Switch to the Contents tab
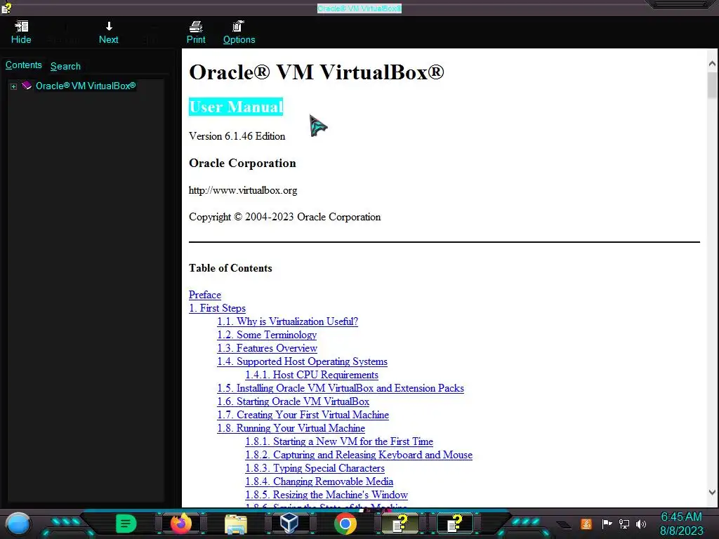 point(23,65)
